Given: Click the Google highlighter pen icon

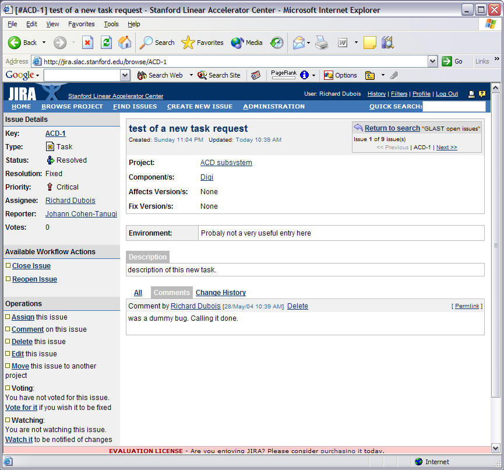Looking at the screenshot, I should pos(394,75).
